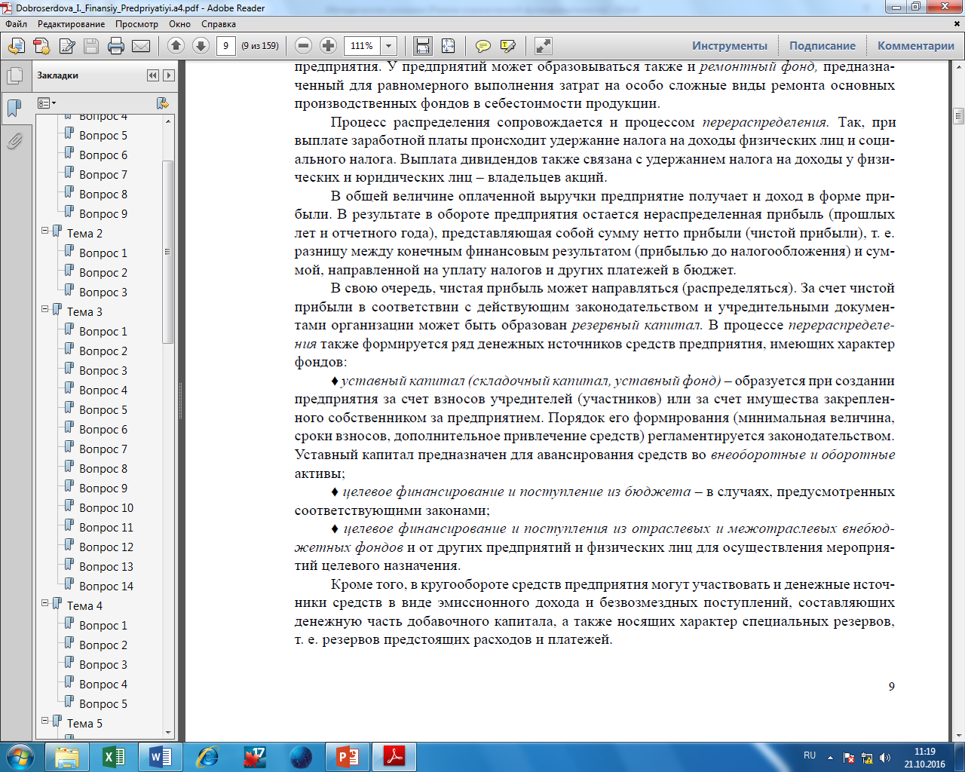Select Вопрос 14 bookmark under Тема 3

tap(106, 587)
